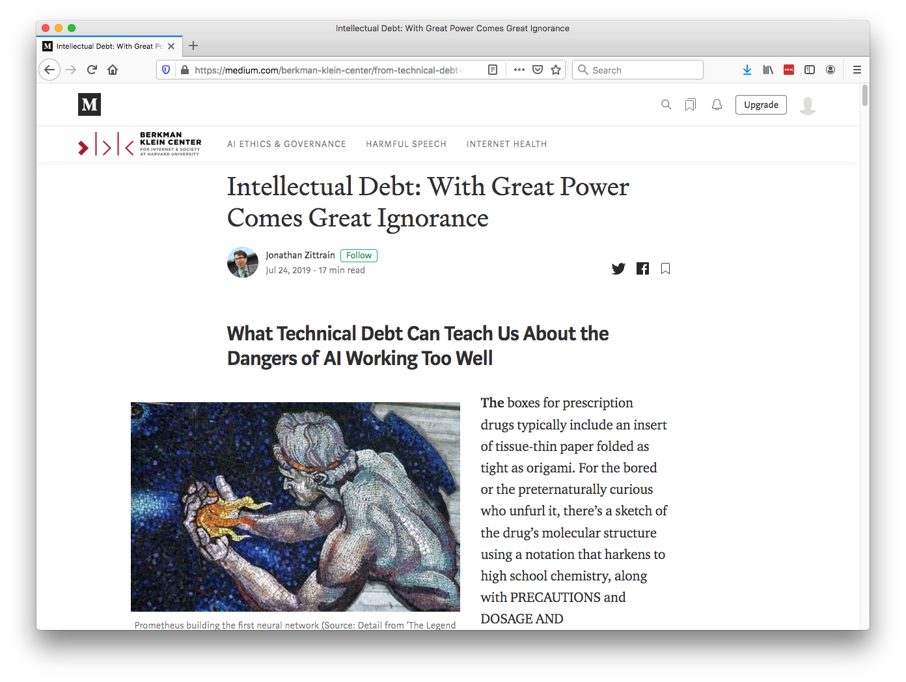Open the notifications bell icon

pyautogui.click(x=717, y=105)
